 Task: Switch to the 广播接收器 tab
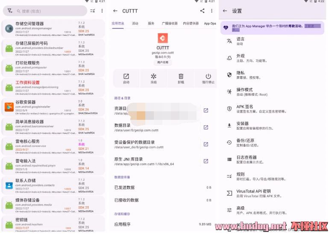click(x=170, y=24)
